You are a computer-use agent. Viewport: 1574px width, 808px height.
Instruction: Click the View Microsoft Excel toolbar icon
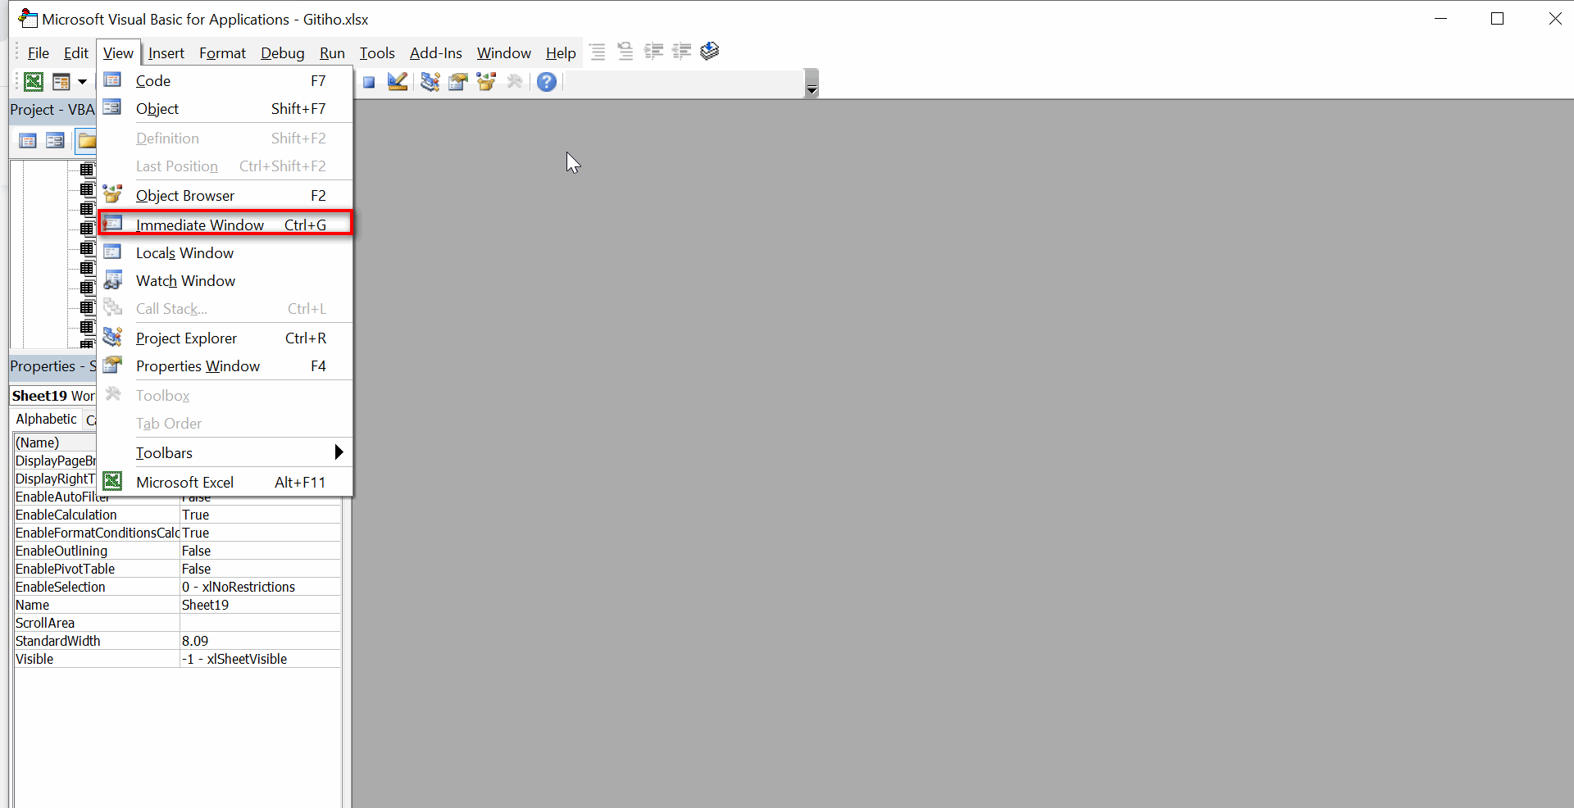(x=34, y=81)
